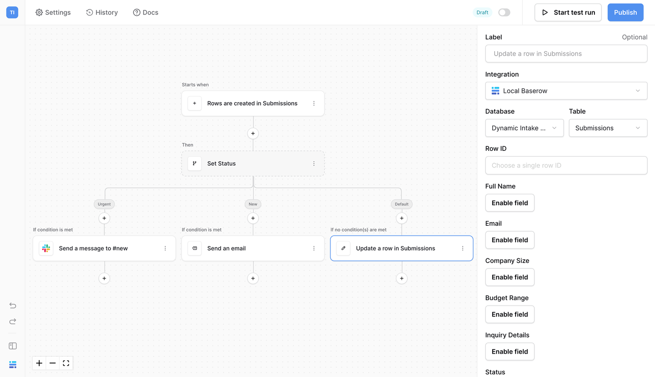Click the redo arrow icon

13,321
